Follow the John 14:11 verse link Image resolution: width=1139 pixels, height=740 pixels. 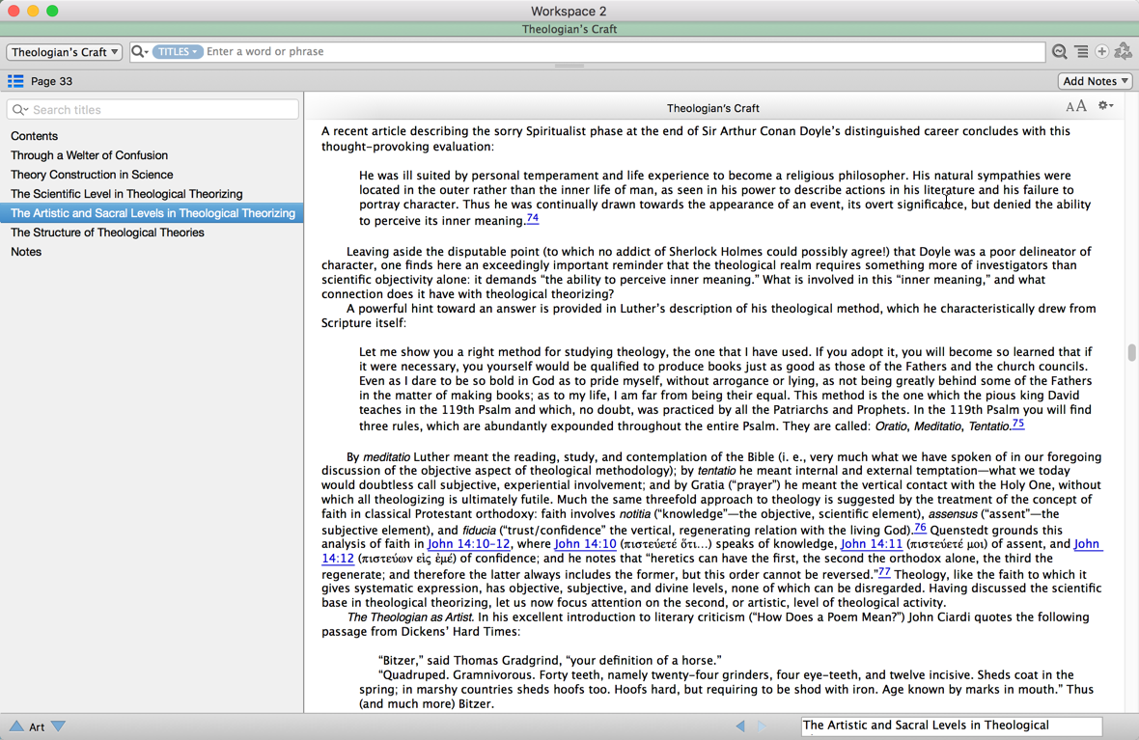click(871, 544)
